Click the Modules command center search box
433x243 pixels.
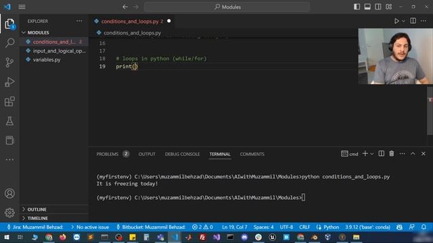[x=227, y=7]
